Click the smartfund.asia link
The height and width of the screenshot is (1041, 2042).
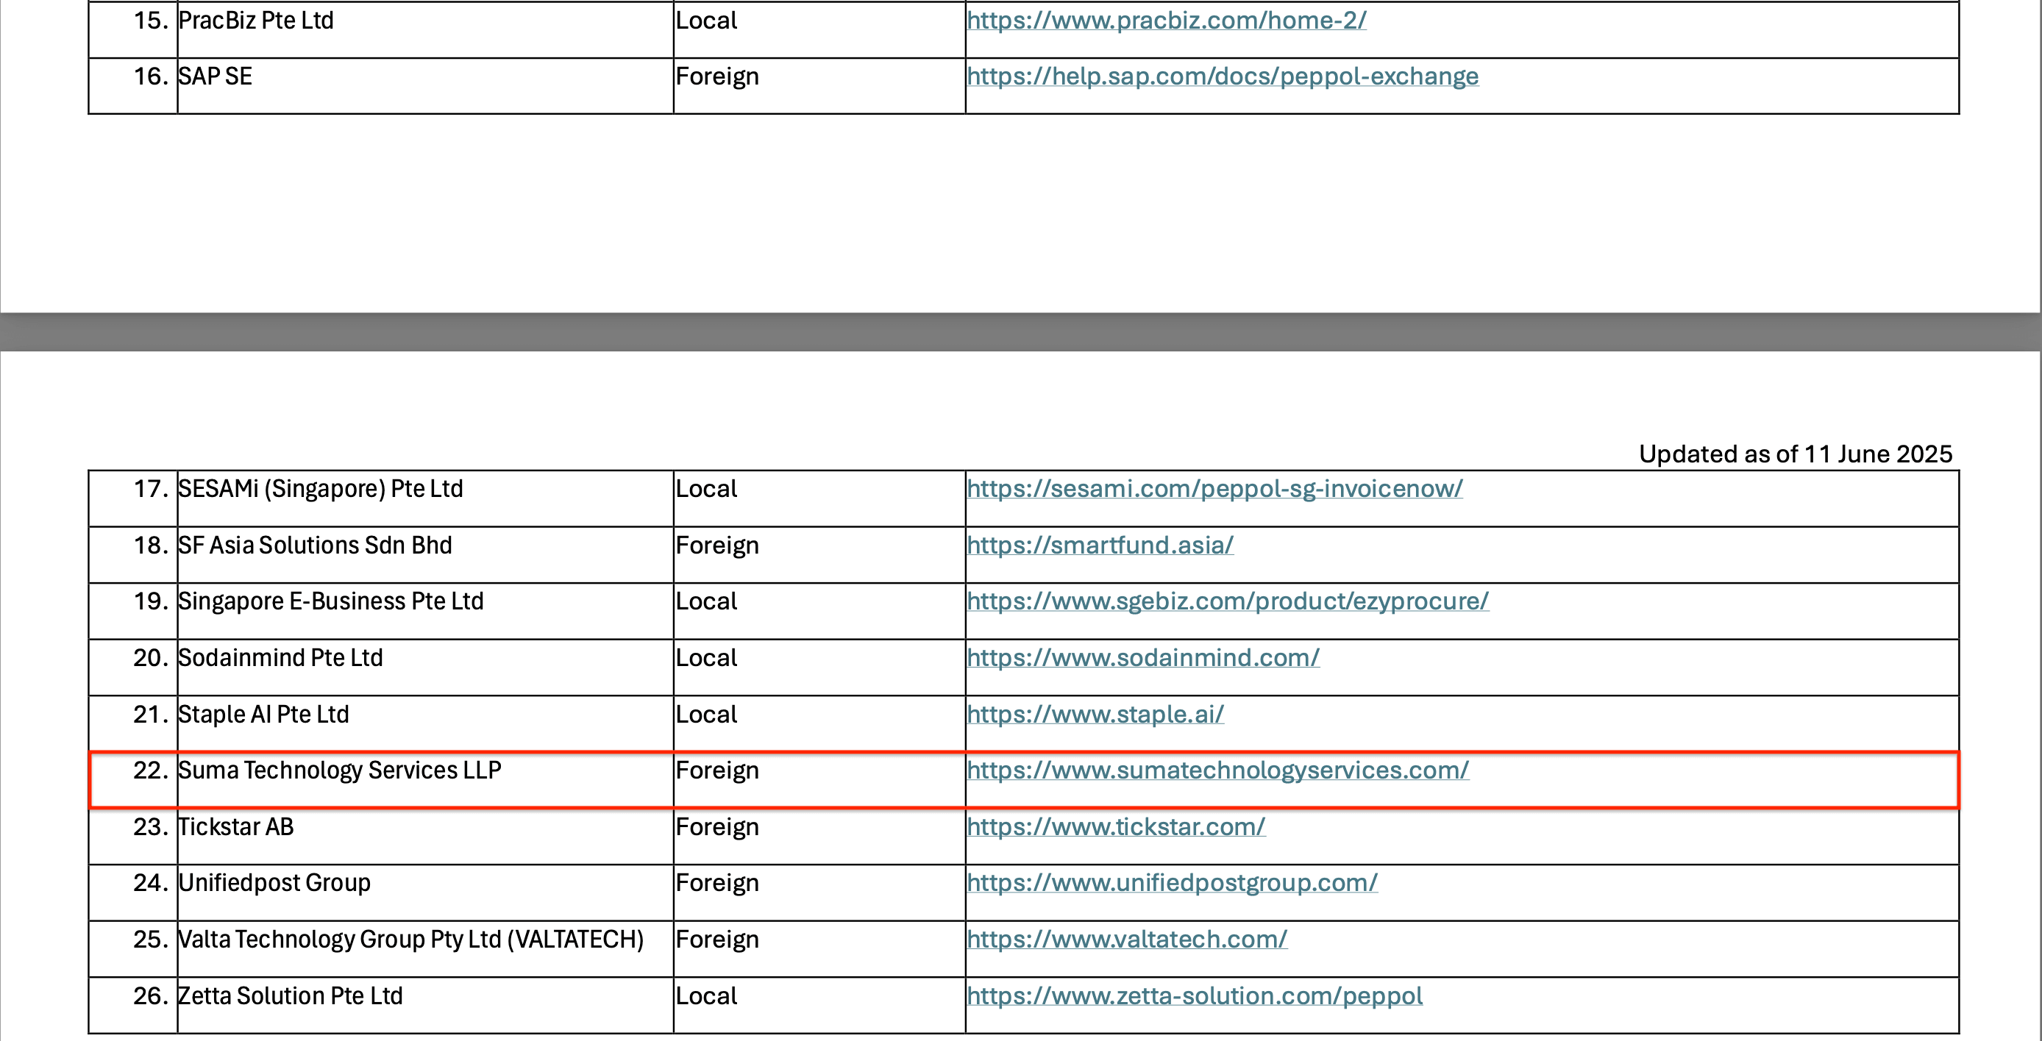1100,545
